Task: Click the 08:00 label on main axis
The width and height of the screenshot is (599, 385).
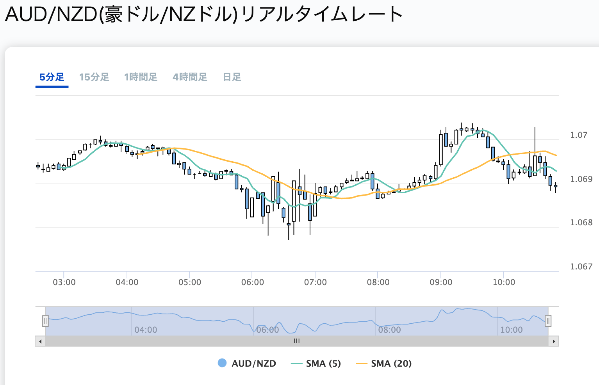Action: [378, 282]
